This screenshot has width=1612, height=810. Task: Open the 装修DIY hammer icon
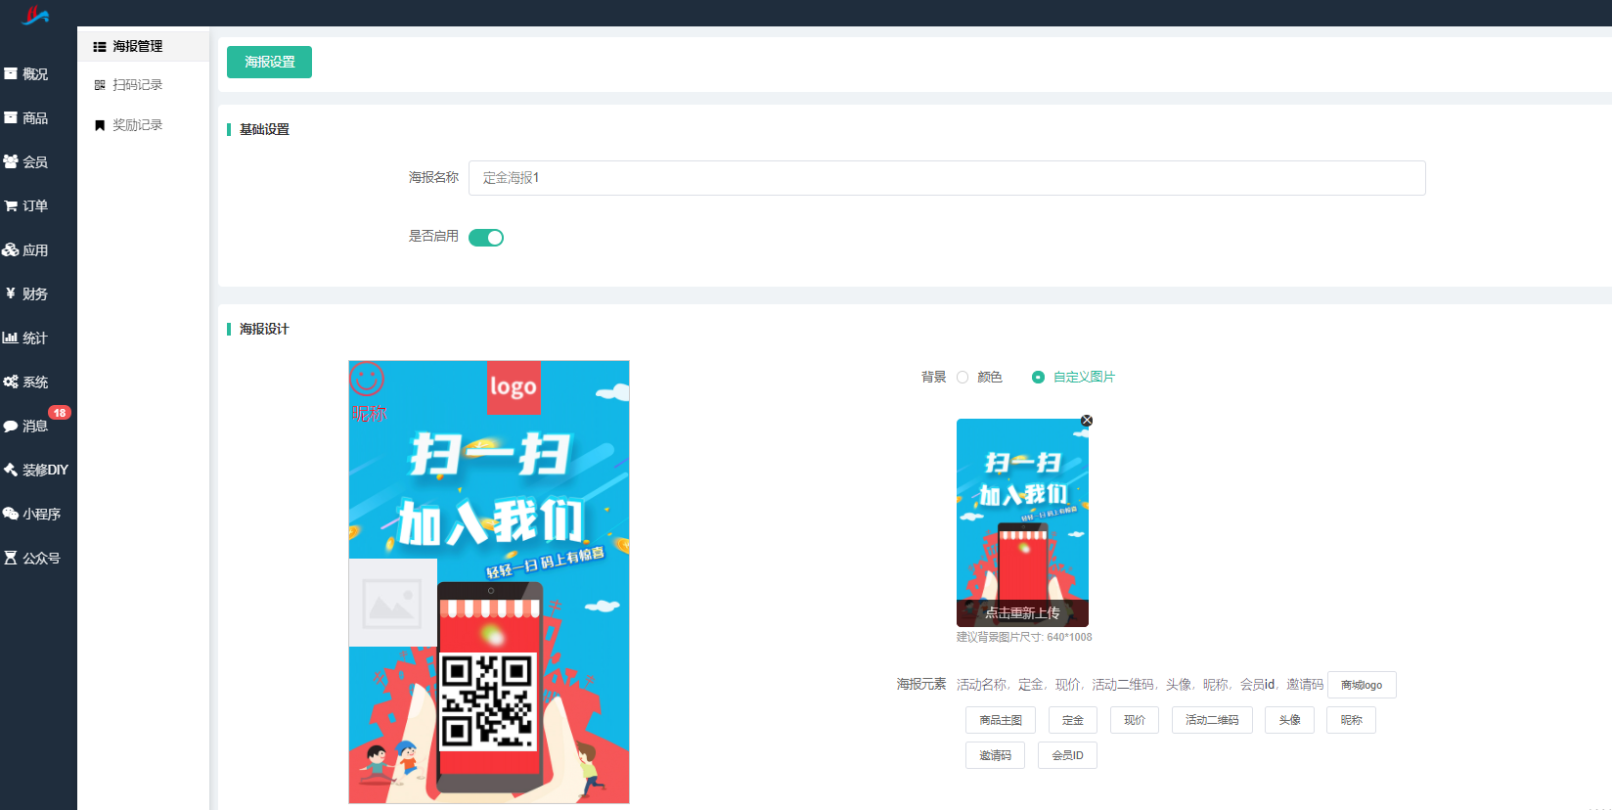tap(11, 470)
